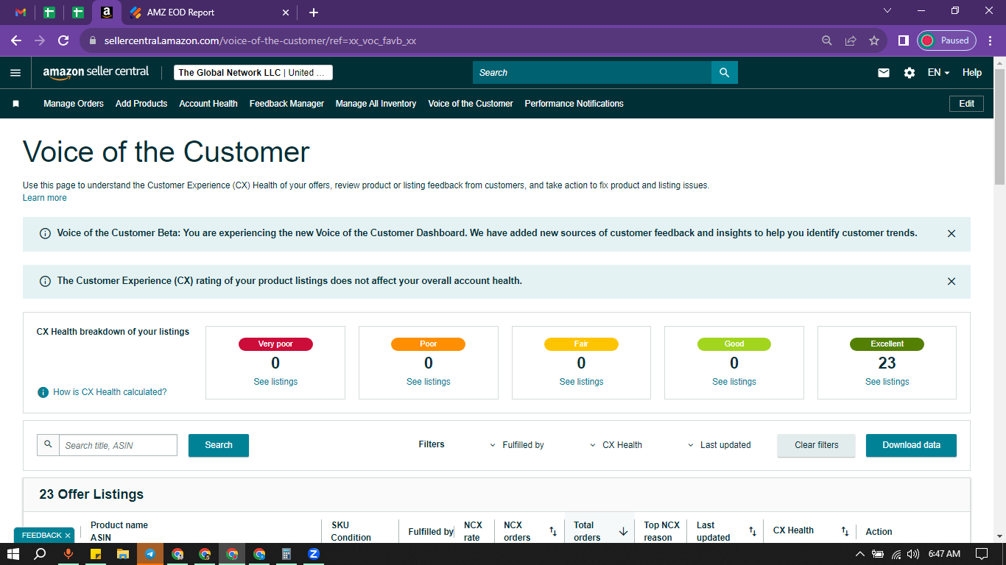Click the zoom magnifier icon in the address bar
Viewport: 1006px width, 565px height.
[827, 40]
